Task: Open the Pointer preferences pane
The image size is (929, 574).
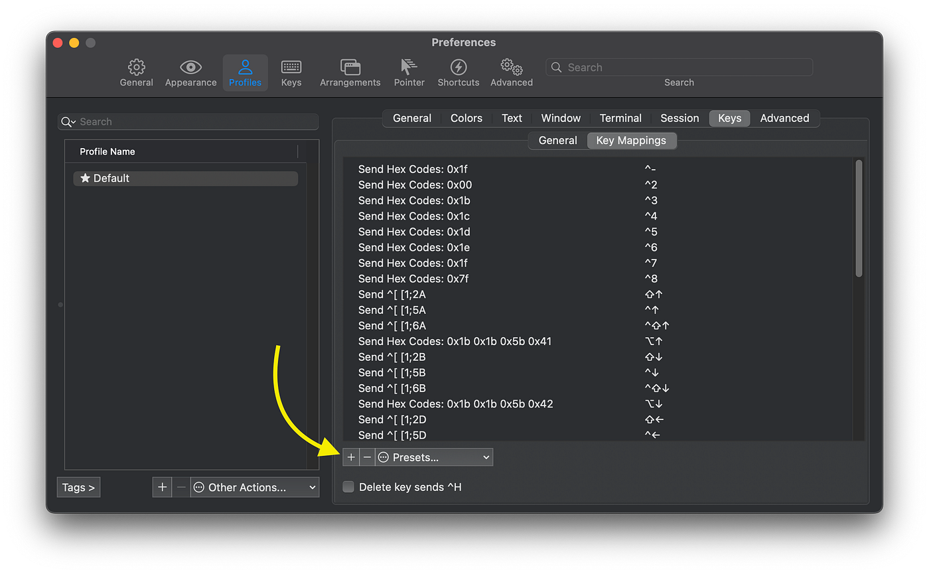Action: tap(409, 73)
